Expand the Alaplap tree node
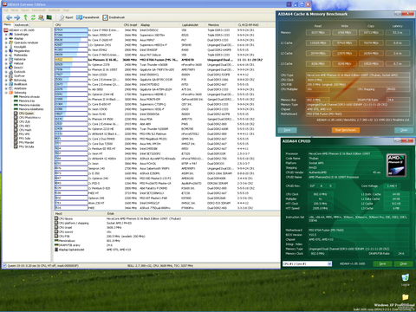 coord(6,38)
